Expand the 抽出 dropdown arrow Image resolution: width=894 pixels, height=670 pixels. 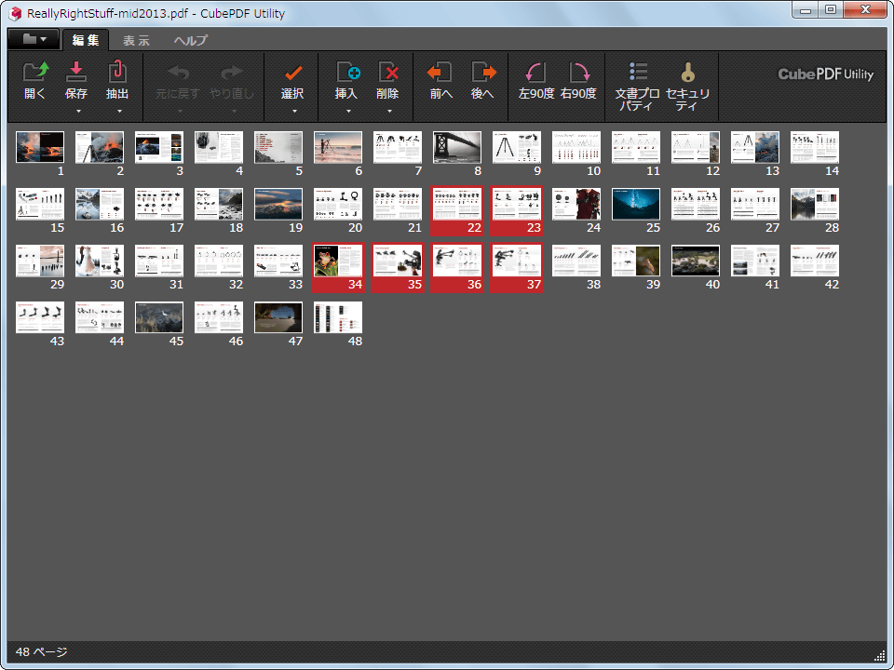coord(119,111)
